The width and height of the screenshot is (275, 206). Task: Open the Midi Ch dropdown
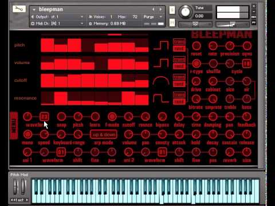pos(57,23)
